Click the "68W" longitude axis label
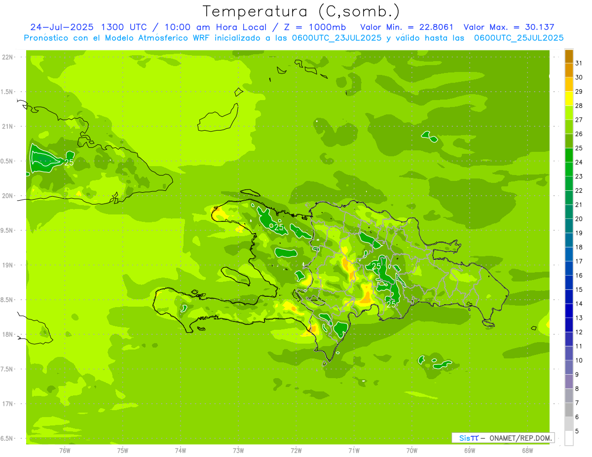This screenshot has width=592, height=457. pyautogui.click(x=527, y=451)
